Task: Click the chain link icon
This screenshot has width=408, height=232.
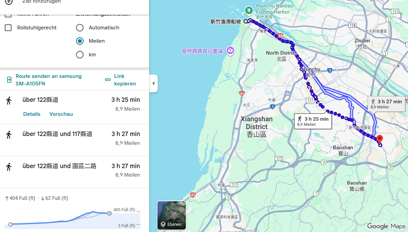Action: pyautogui.click(x=108, y=80)
